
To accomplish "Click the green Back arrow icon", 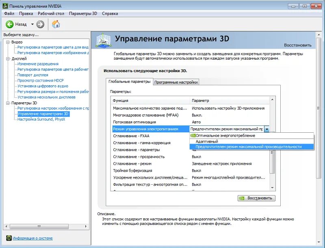I will [9, 24].
